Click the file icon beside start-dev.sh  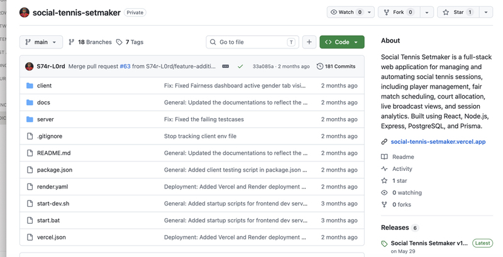point(30,204)
